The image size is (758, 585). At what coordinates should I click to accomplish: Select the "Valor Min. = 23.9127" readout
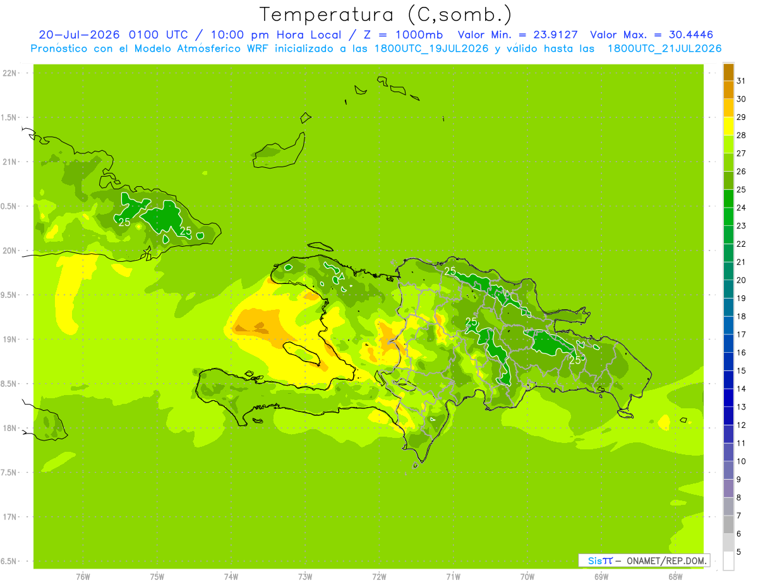[519, 35]
